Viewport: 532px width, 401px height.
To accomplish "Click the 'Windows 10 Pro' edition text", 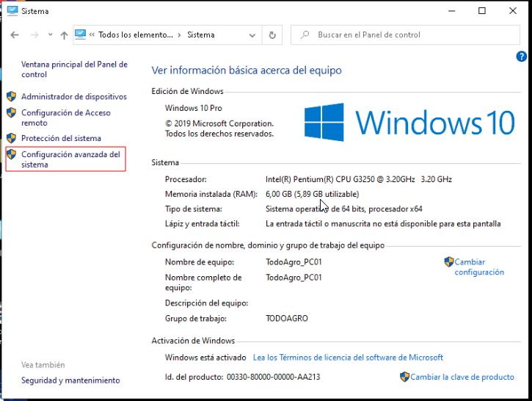I will (x=194, y=108).
